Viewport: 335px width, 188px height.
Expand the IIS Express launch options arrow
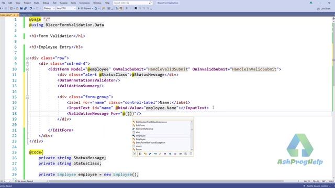[92, 8]
